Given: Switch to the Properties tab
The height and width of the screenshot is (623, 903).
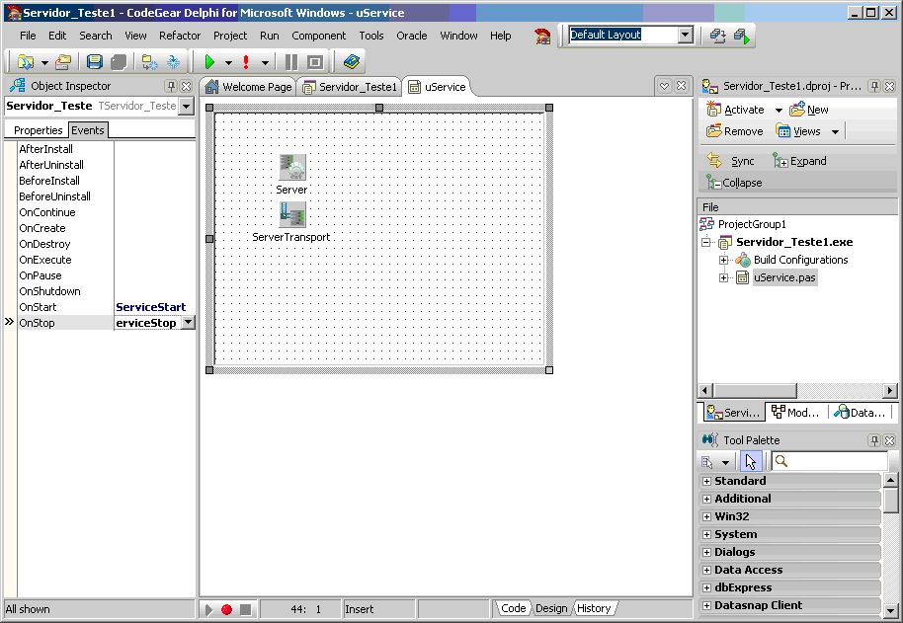Looking at the screenshot, I should coord(39,130).
